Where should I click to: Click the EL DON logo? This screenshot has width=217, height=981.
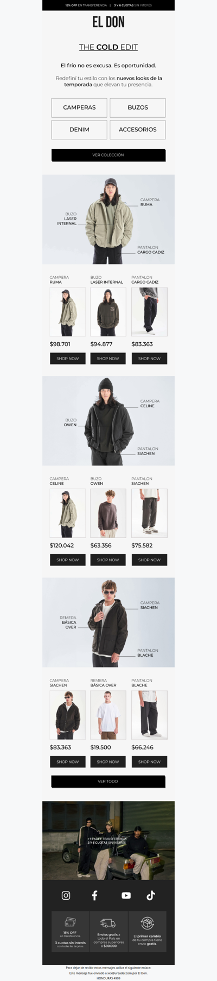(108, 22)
